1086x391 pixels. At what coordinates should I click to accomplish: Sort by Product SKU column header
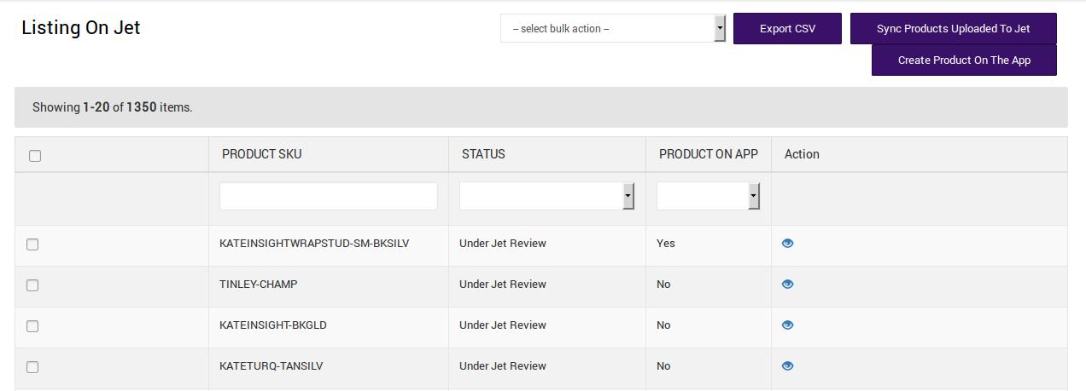[x=261, y=154]
